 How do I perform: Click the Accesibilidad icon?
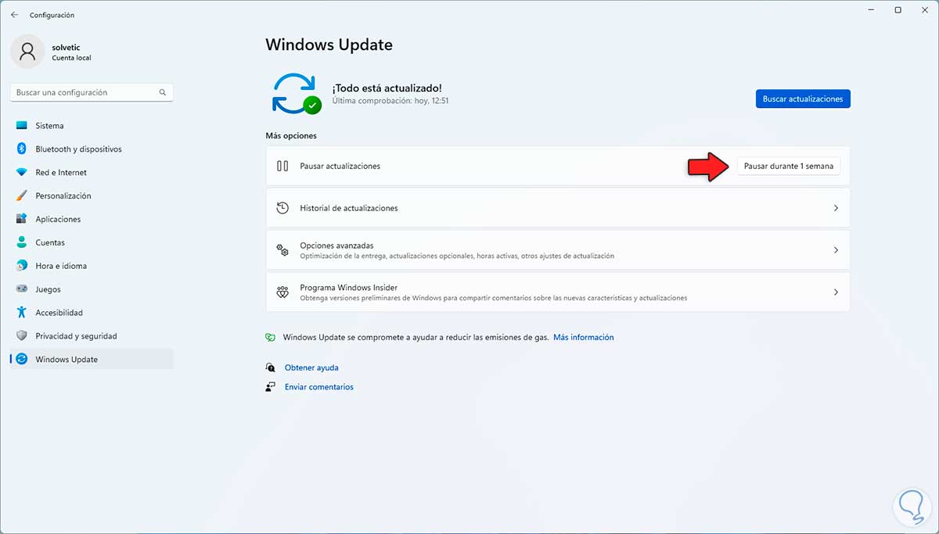21,313
